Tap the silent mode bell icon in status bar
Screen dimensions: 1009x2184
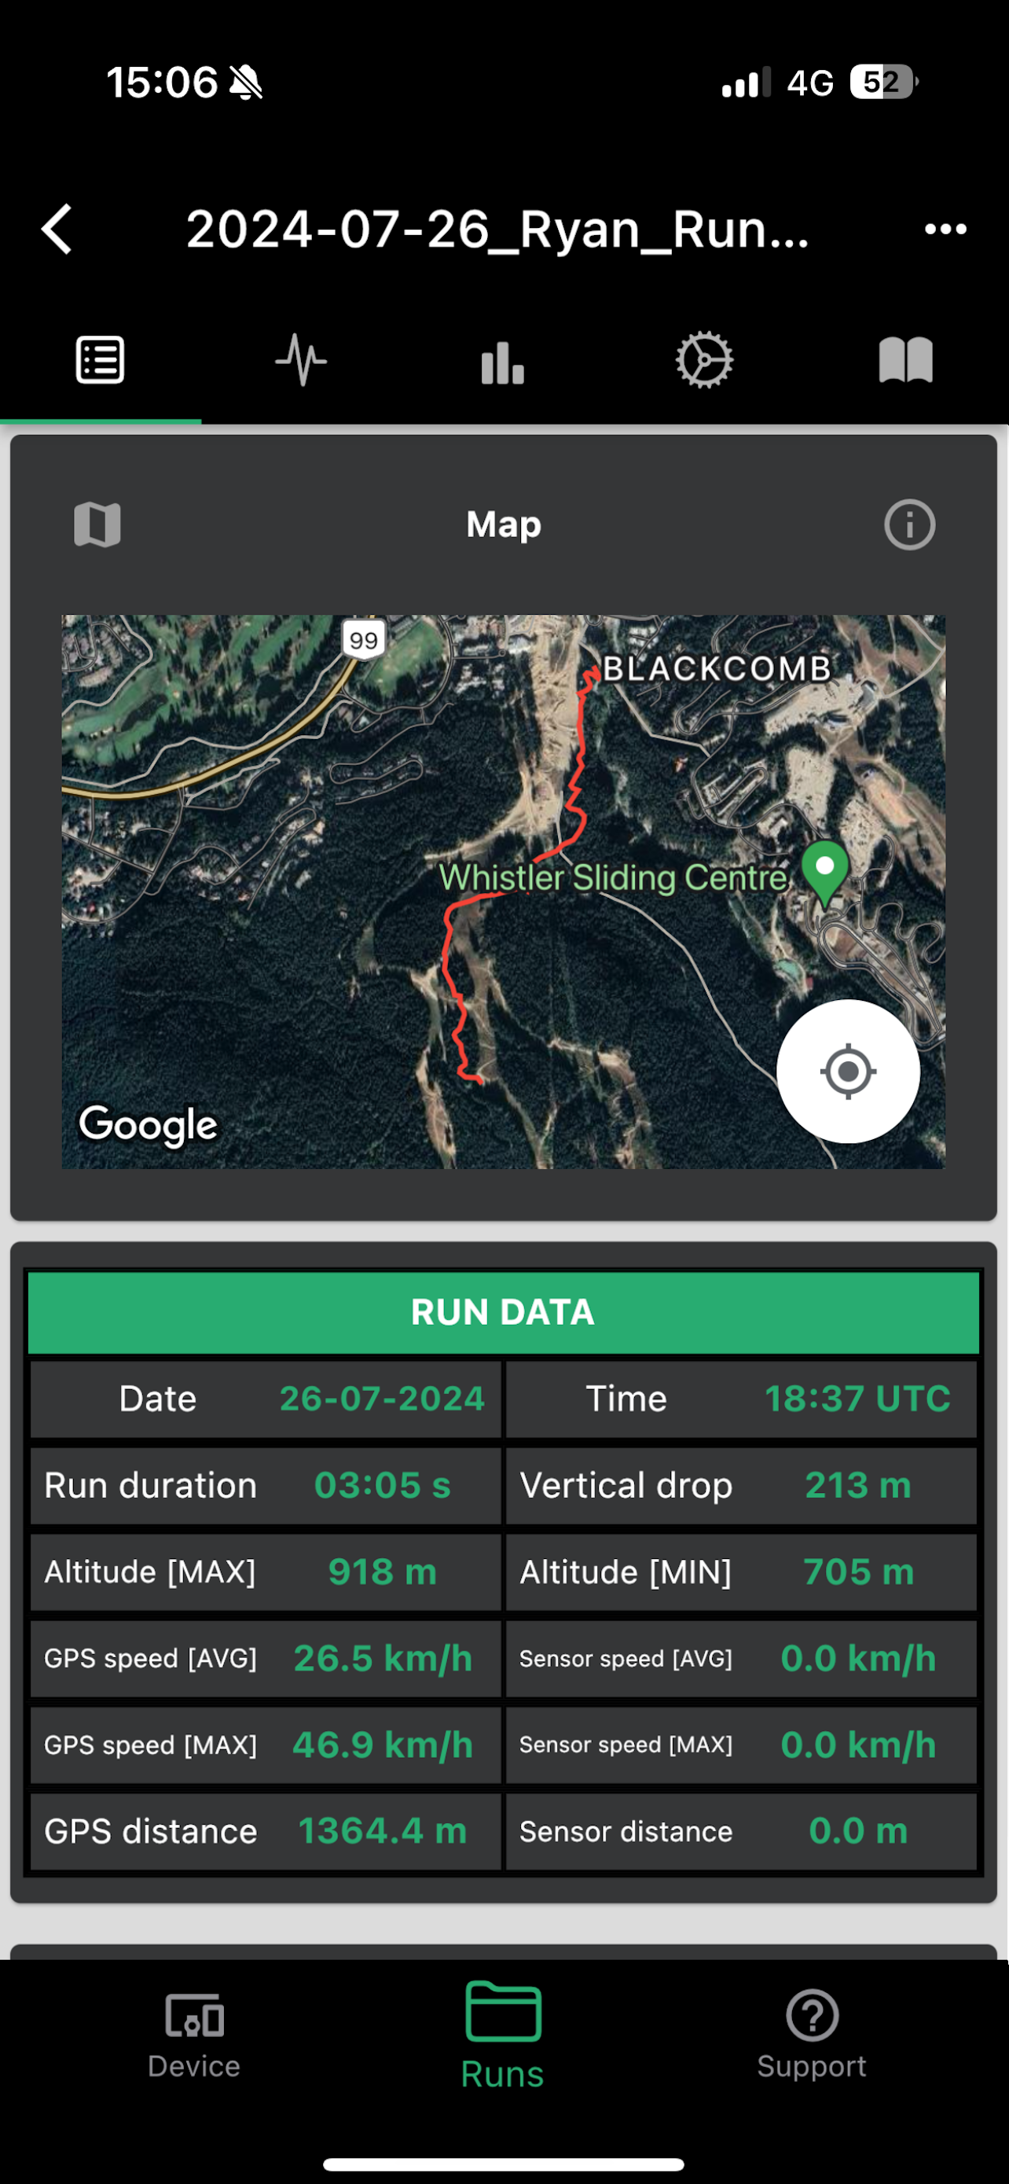click(x=247, y=83)
